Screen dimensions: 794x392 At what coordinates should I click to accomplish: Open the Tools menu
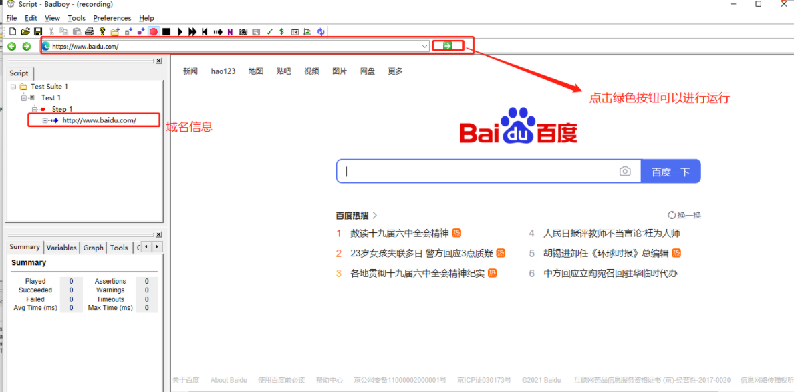[76, 18]
